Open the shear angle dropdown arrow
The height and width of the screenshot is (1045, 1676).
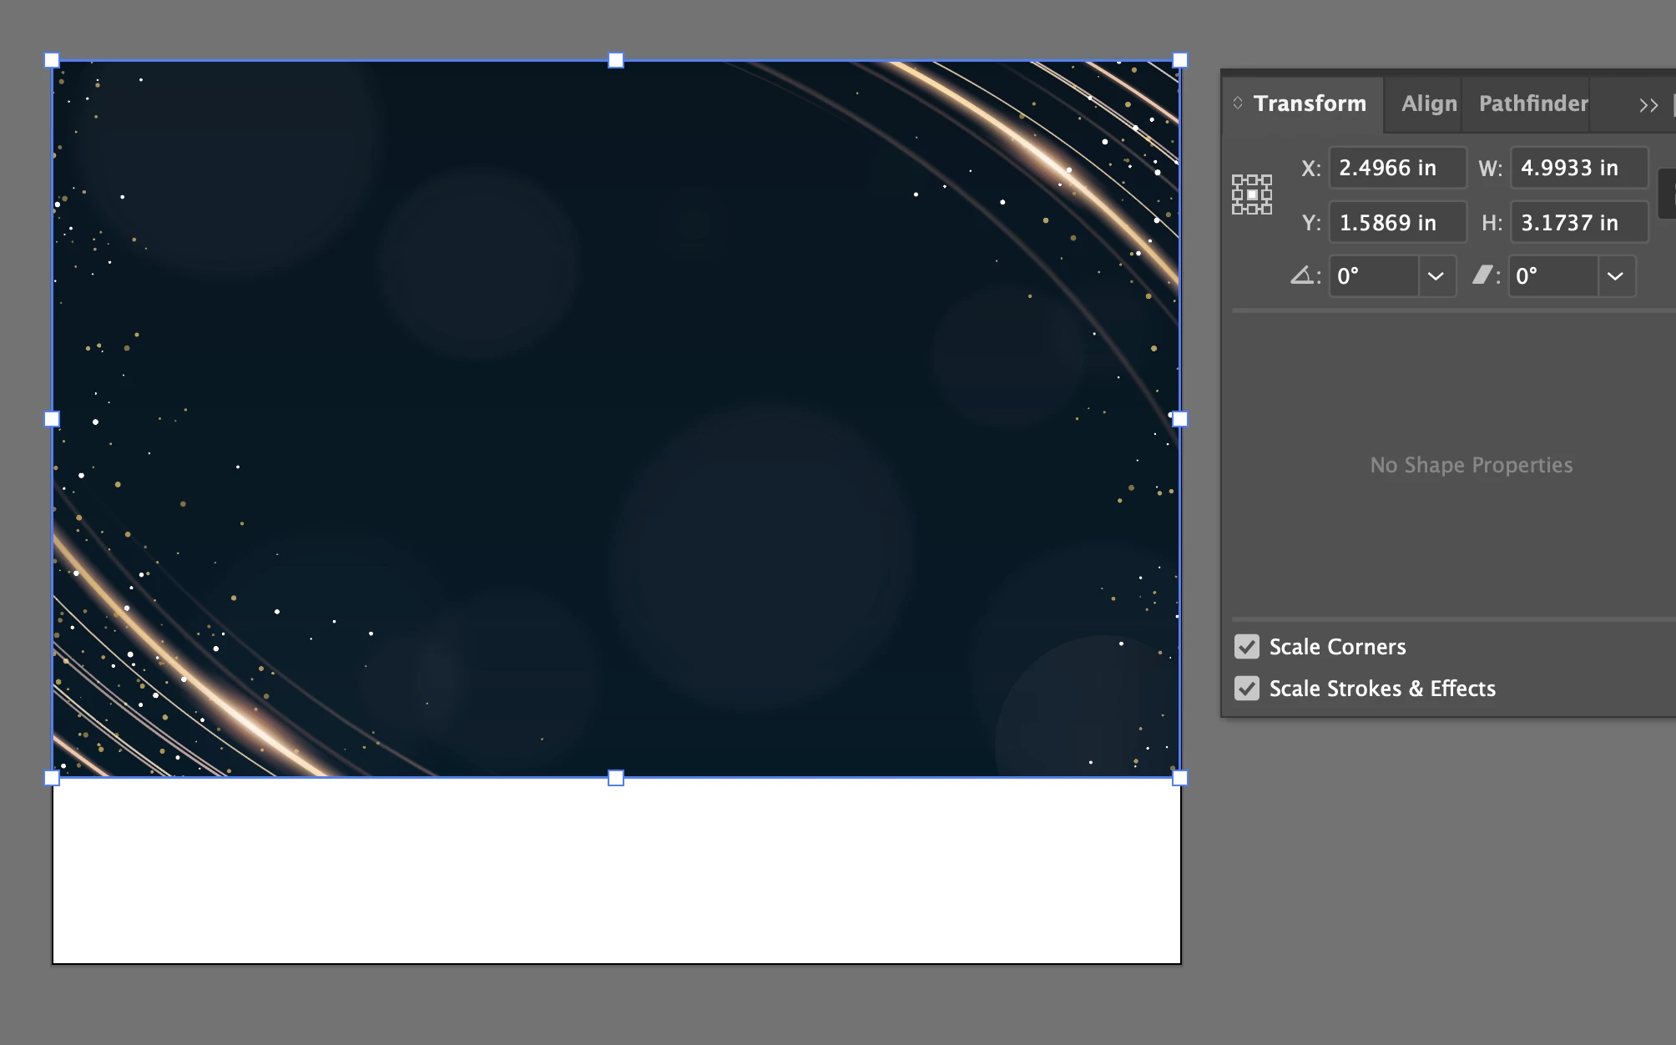(x=1616, y=276)
